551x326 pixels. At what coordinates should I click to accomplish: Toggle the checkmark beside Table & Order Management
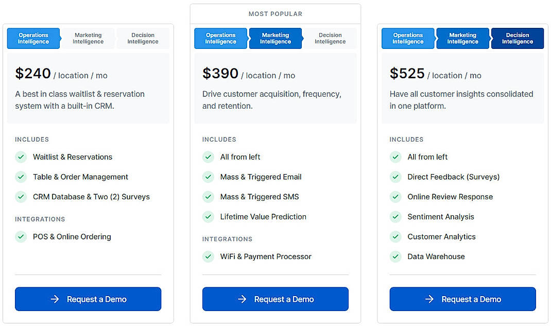pyautogui.click(x=21, y=177)
